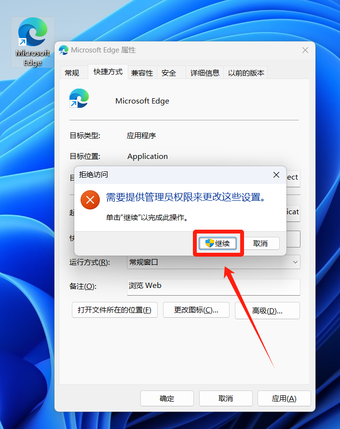Open the 兼容性 tab

click(x=142, y=73)
